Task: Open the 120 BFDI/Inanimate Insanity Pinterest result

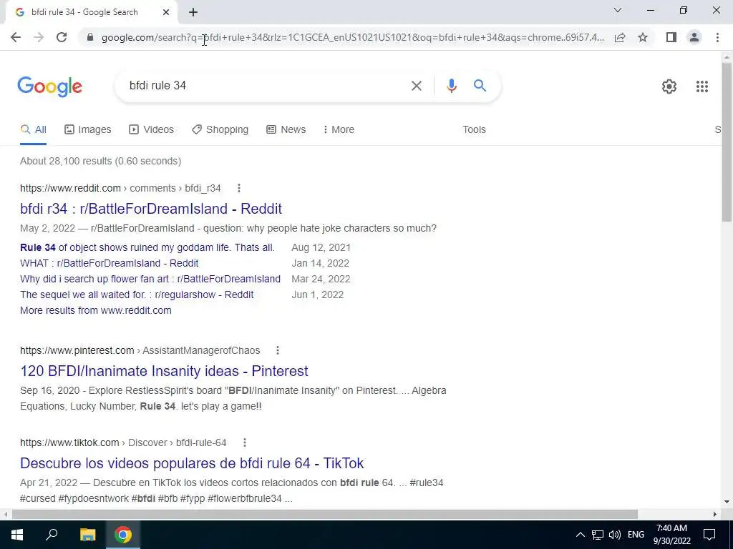Action: [164, 371]
